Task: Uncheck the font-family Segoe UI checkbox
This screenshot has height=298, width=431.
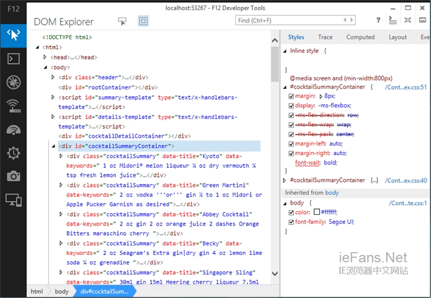Action: click(x=291, y=222)
